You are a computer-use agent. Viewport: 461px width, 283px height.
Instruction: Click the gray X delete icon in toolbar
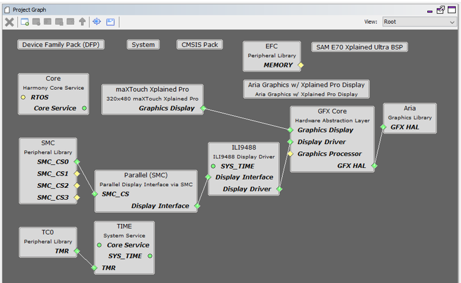(x=9, y=22)
